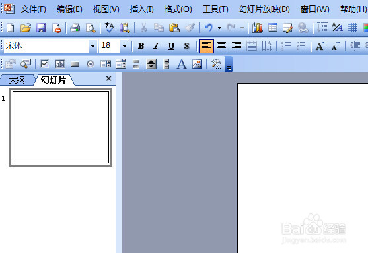Open control Properties icon
Screen dimensions: 368x253
tap(11, 64)
